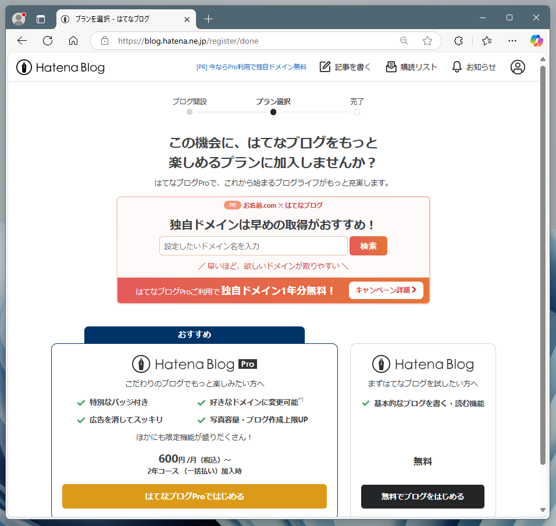Image resolution: width=556 pixels, height=526 pixels.
Task: Click the scrollbar up arrow
Action: pos(543,59)
